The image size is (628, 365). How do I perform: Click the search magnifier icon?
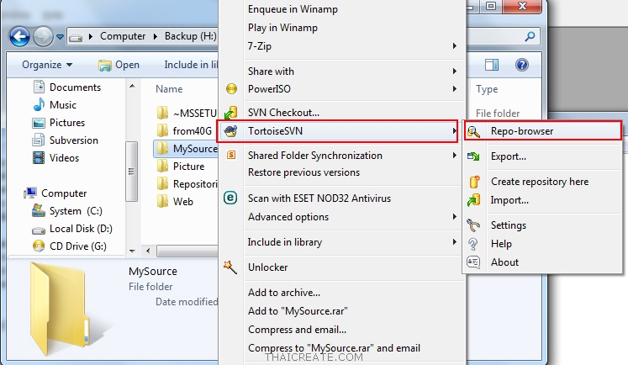pos(530,37)
